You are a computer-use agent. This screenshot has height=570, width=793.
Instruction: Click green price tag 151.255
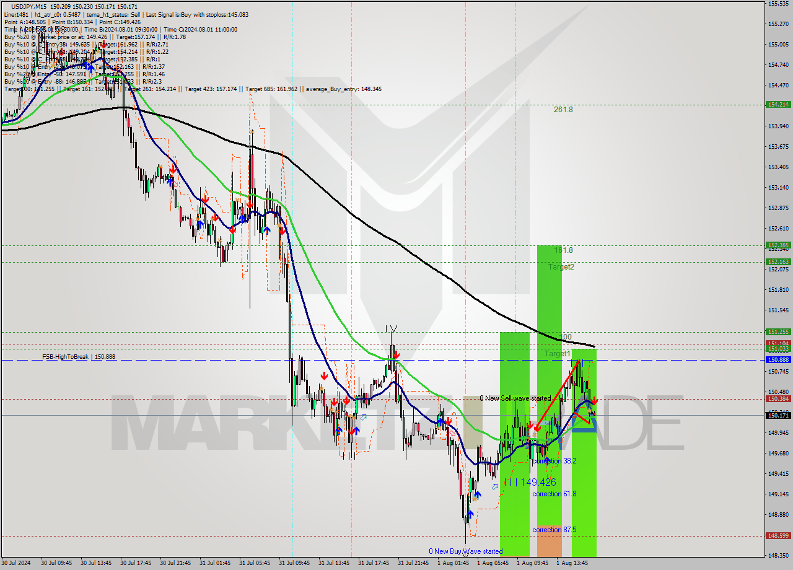pos(778,331)
